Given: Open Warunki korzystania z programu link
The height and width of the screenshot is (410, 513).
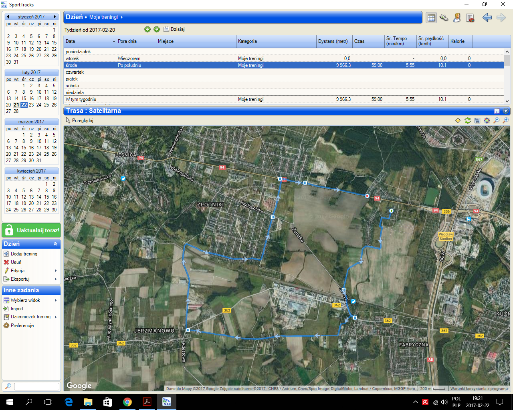Looking at the screenshot, I should (479, 388).
